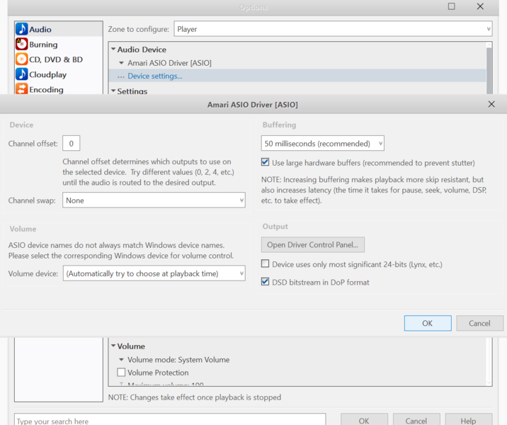Viewport: 507px width, 425px height.
Task: Click the Encoding icon in sidebar
Action: pyautogui.click(x=22, y=89)
